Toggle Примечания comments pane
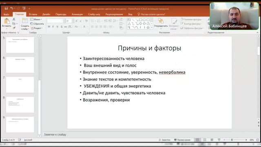The height and width of the screenshot is (147, 261). tap(182, 140)
